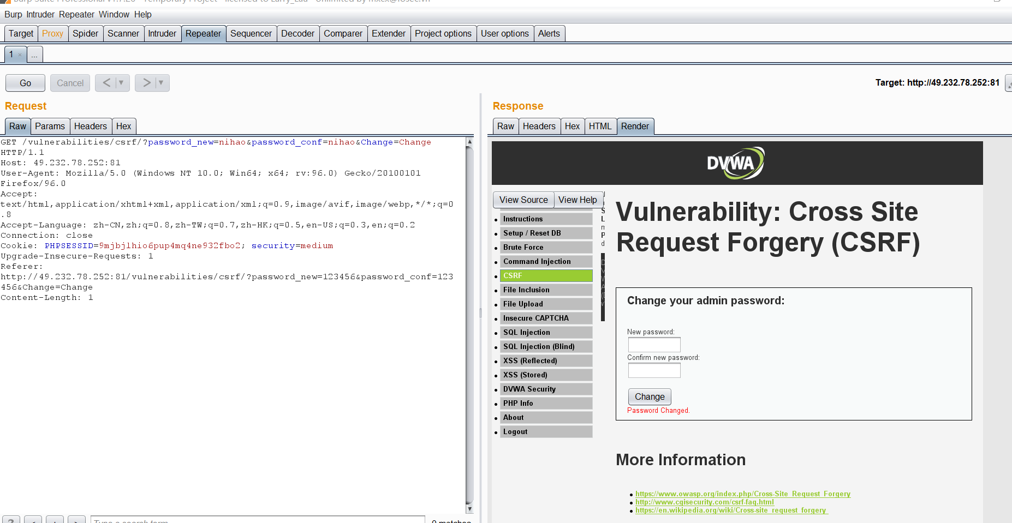Select the highlighted CSRF sidebar item
The image size is (1012, 523).
point(546,275)
